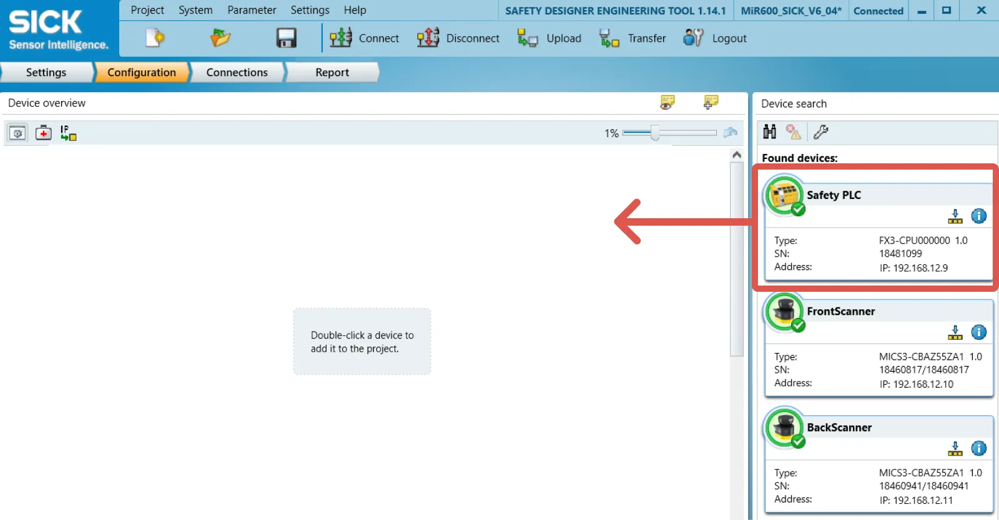Screen dimensions: 999x520
Task: Click the Connected status label
Action: pyautogui.click(x=878, y=11)
